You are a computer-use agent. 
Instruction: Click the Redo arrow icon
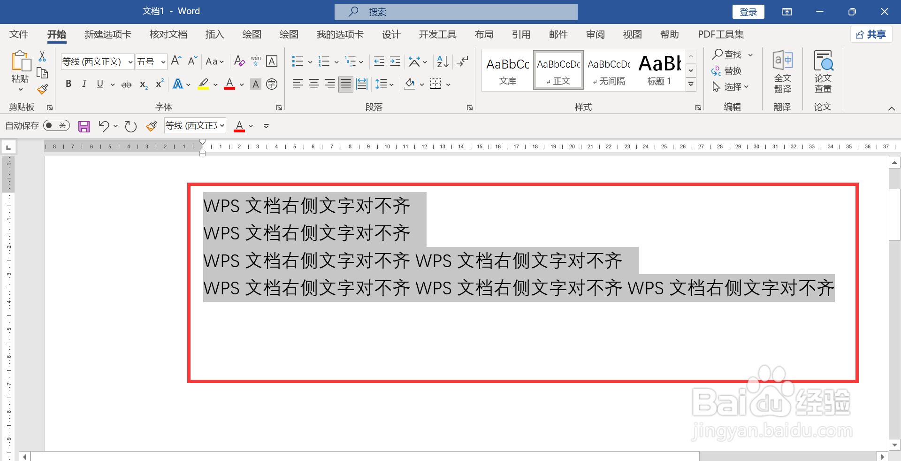point(130,126)
